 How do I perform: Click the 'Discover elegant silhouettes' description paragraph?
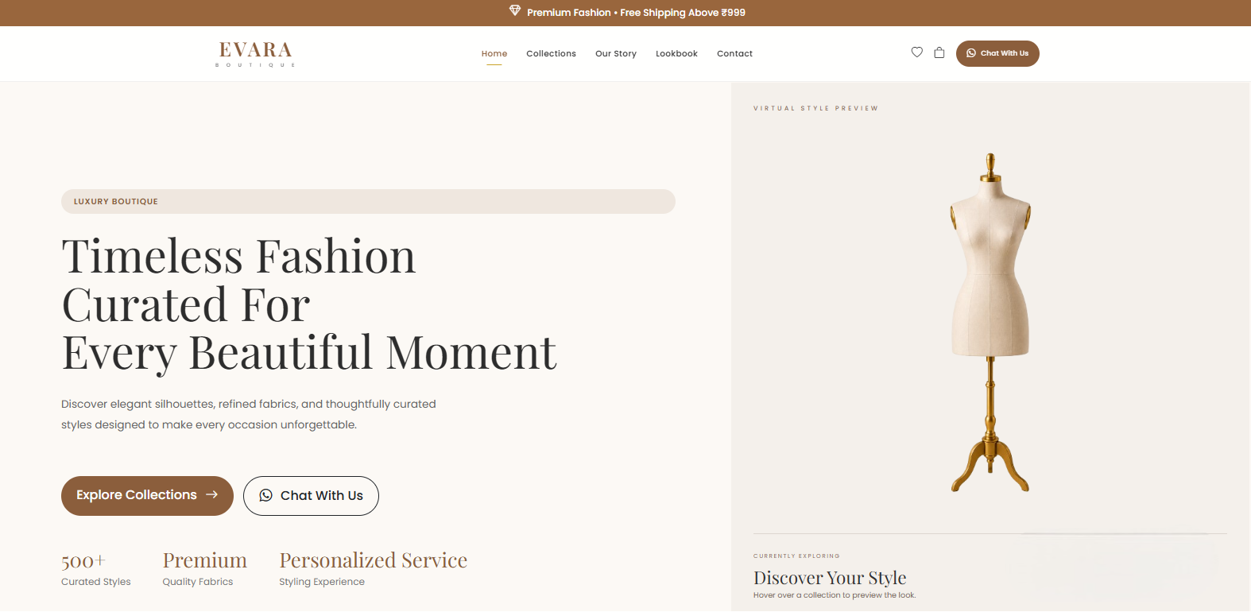[249, 414]
